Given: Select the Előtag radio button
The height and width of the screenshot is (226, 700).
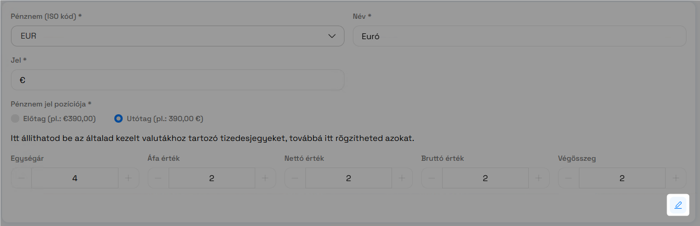Looking at the screenshot, I should click(15, 118).
